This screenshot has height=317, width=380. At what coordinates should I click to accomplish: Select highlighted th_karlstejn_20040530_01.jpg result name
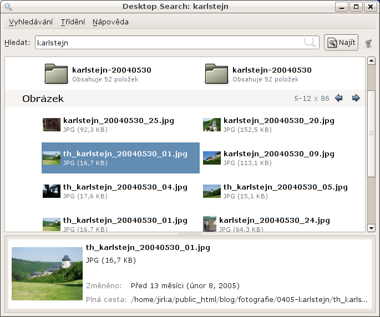(125, 154)
